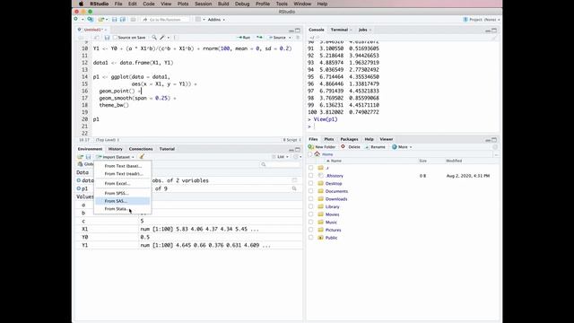Tick the checkbox beside Desktop folder
The width and height of the screenshot is (574, 323).
coord(311,183)
